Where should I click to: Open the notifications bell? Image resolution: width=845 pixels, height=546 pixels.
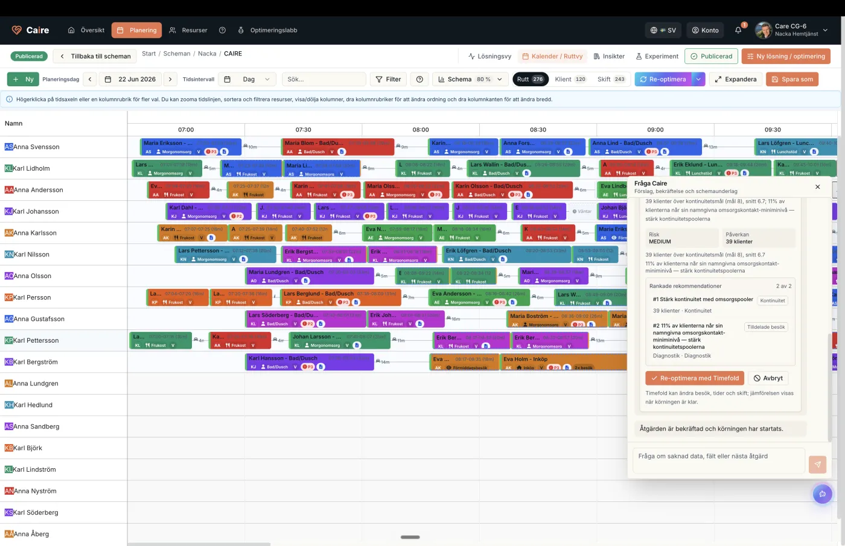click(x=738, y=30)
